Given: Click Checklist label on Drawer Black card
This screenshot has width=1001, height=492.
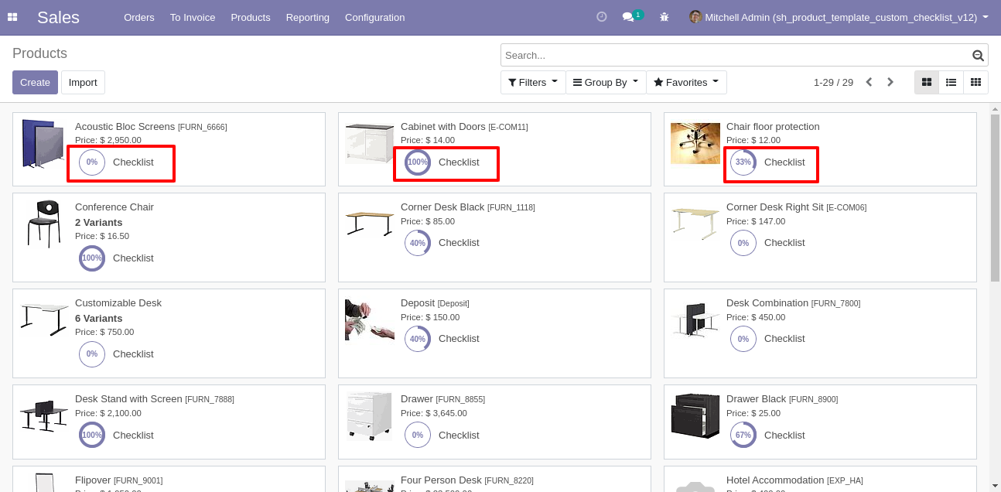Looking at the screenshot, I should [784, 436].
